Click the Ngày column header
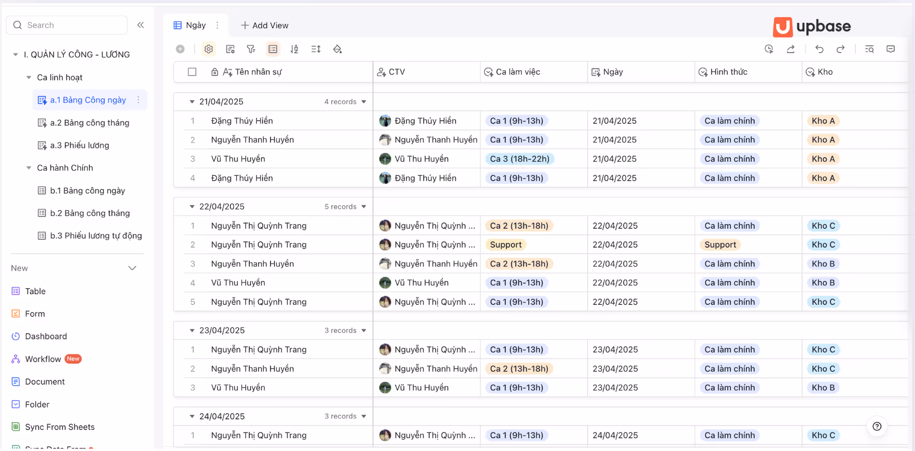This screenshot has width=915, height=451. pos(641,72)
